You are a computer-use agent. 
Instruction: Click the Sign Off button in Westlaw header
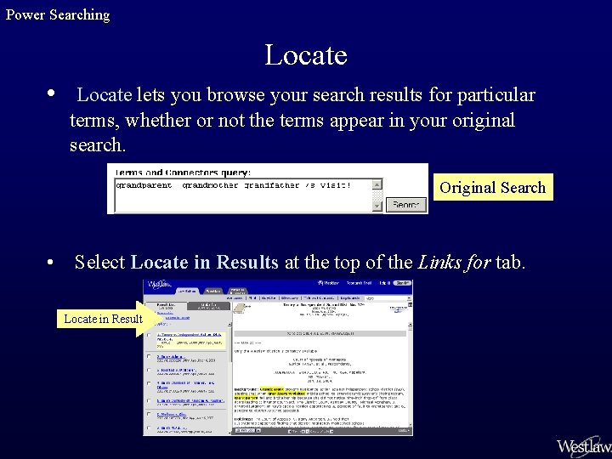point(402,283)
